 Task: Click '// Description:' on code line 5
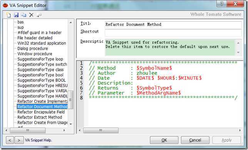111,83
